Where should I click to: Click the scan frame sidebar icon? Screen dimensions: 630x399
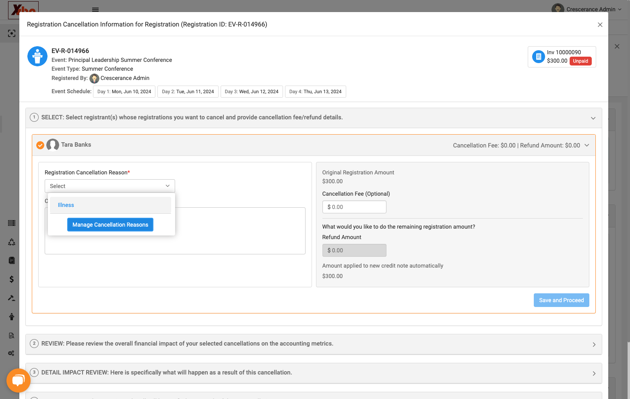point(12,34)
